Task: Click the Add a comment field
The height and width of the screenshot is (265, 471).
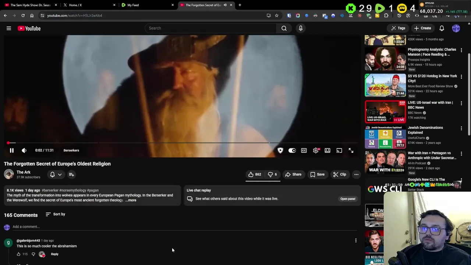Action: coord(184,227)
